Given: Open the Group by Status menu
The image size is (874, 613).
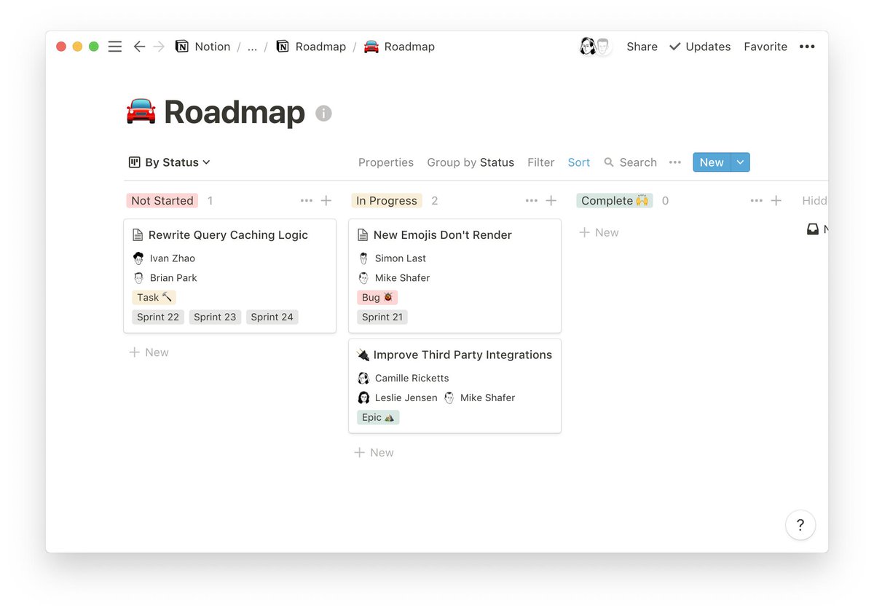Looking at the screenshot, I should pos(470,162).
